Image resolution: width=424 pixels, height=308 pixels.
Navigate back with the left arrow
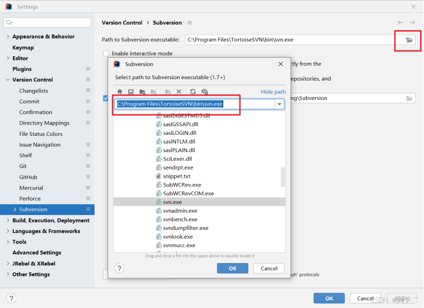401,22
